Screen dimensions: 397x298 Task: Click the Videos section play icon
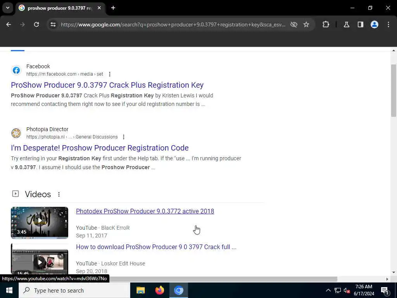coord(16,194)
